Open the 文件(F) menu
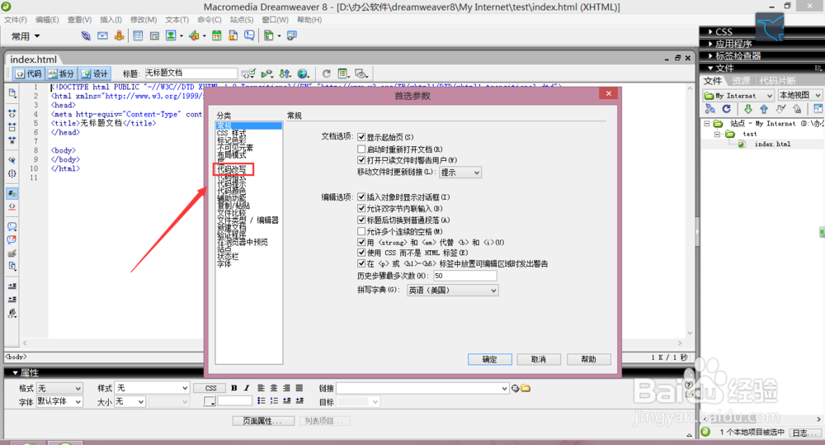The width and height of the screenshot is (825, 445). (x=15, y=20)
